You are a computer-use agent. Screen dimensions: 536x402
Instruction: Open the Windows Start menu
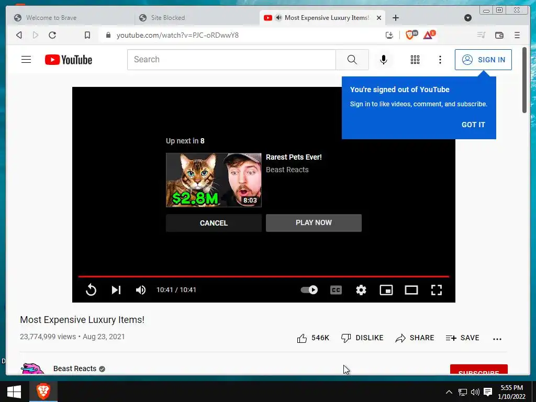pos(14,392)
